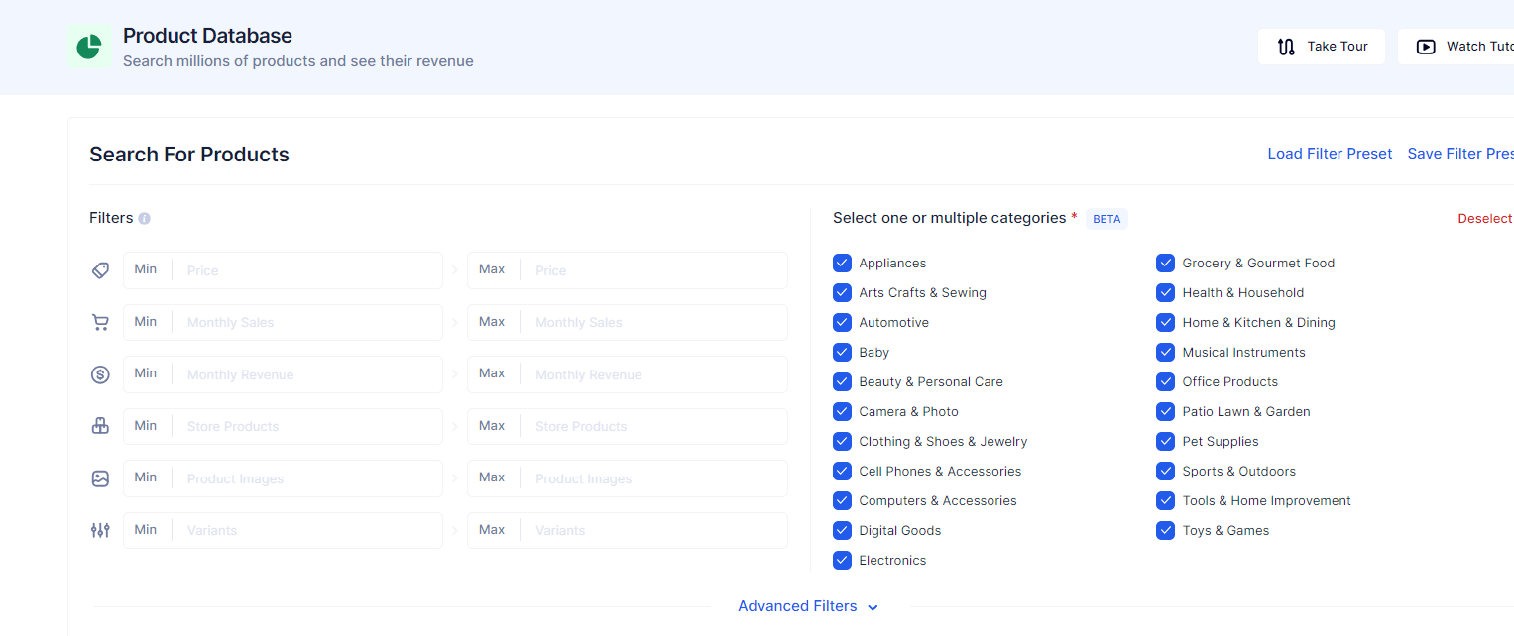Screen dimensions: 1514x636
Task: Expand the Advanced Filters section
Action: coord(806,605)
